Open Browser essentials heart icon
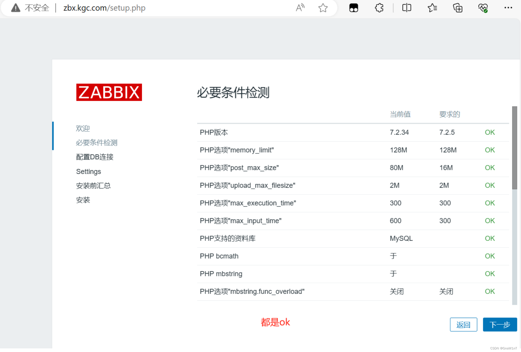521x352 pixels. (x=483, y=8)
